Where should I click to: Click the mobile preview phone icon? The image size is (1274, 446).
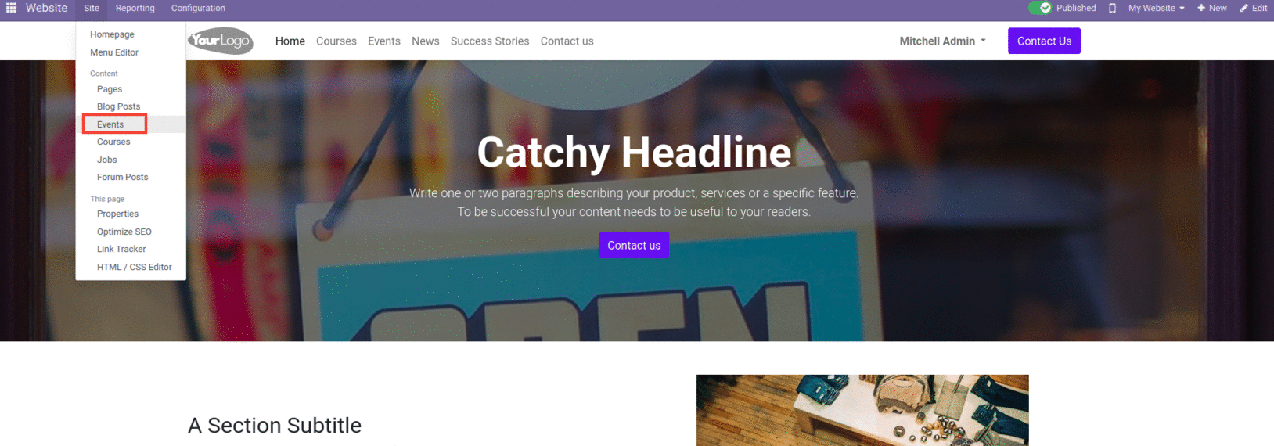(x=1112, y=8)
